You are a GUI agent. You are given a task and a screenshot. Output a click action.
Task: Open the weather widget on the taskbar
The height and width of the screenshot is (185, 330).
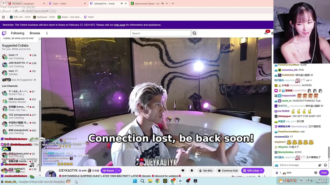pyautogui.click(x=288, y=181)
